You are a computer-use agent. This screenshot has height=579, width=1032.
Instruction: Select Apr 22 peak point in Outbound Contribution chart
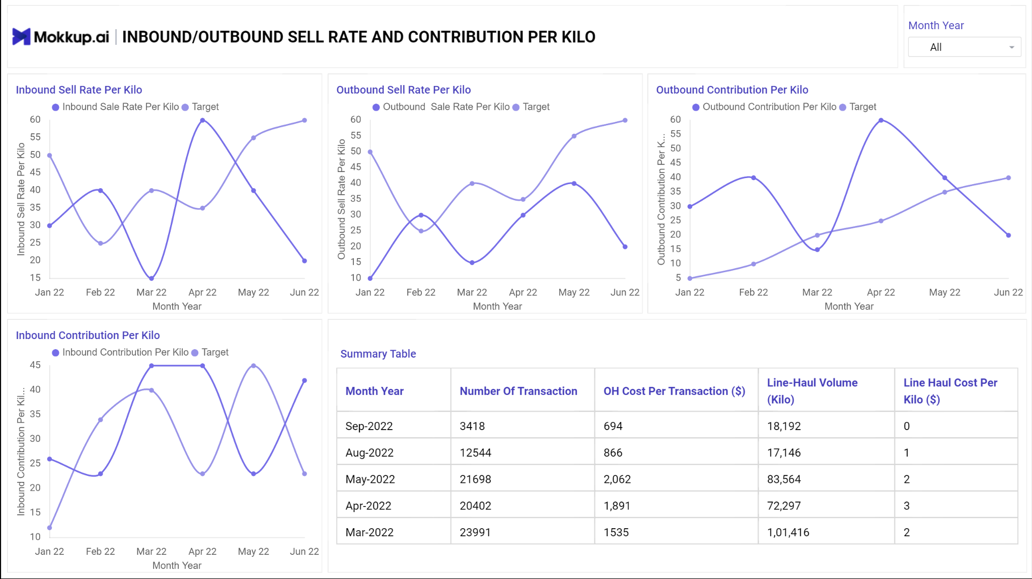click(881, 120)
